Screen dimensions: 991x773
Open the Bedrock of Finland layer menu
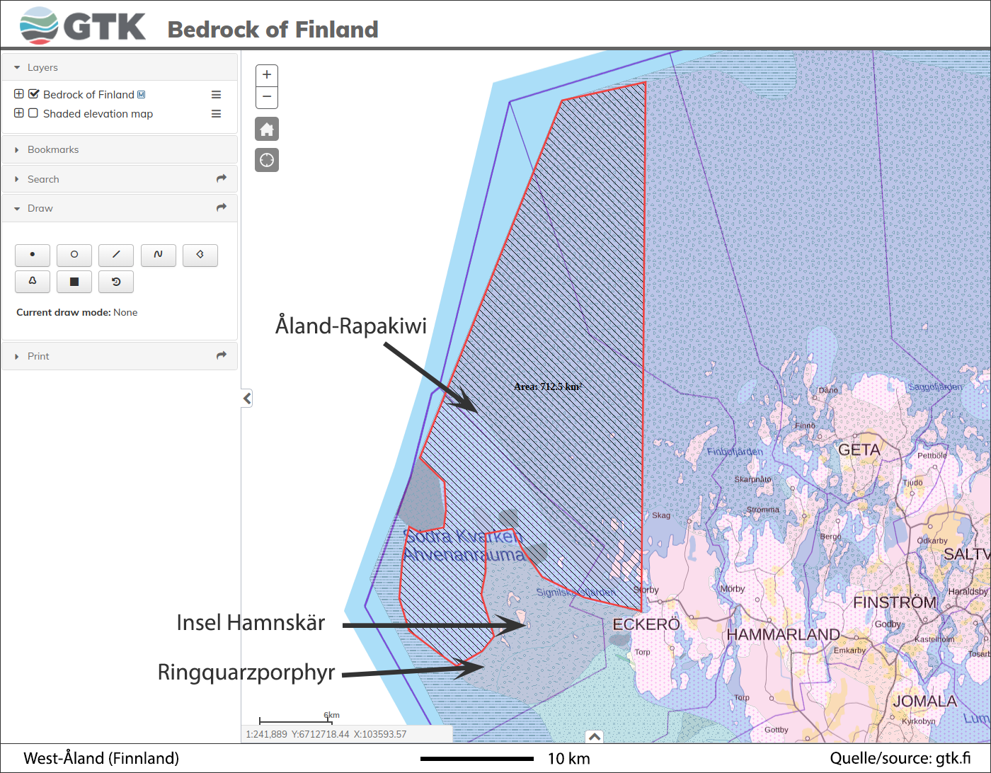[x=216, y=95]
